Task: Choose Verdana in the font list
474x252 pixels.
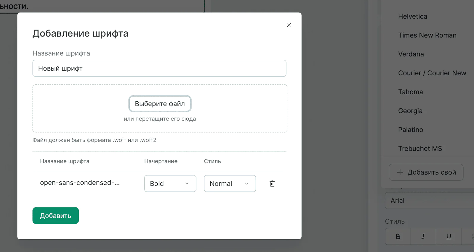Action: click(x=411, y=54)
